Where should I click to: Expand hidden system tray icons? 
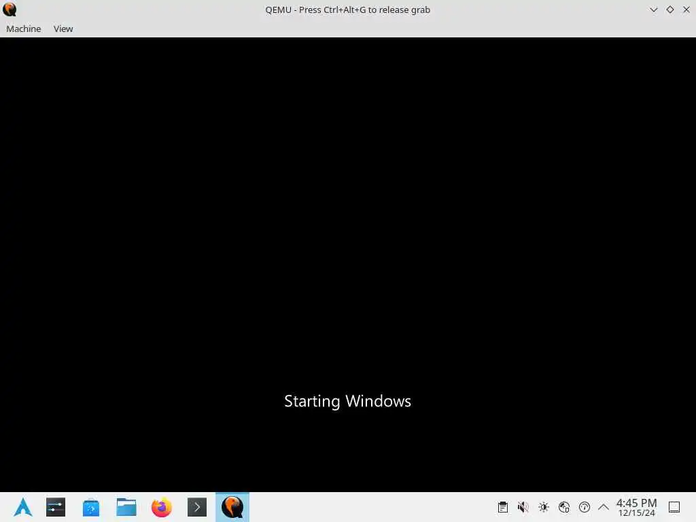click(x=604, y=507)
